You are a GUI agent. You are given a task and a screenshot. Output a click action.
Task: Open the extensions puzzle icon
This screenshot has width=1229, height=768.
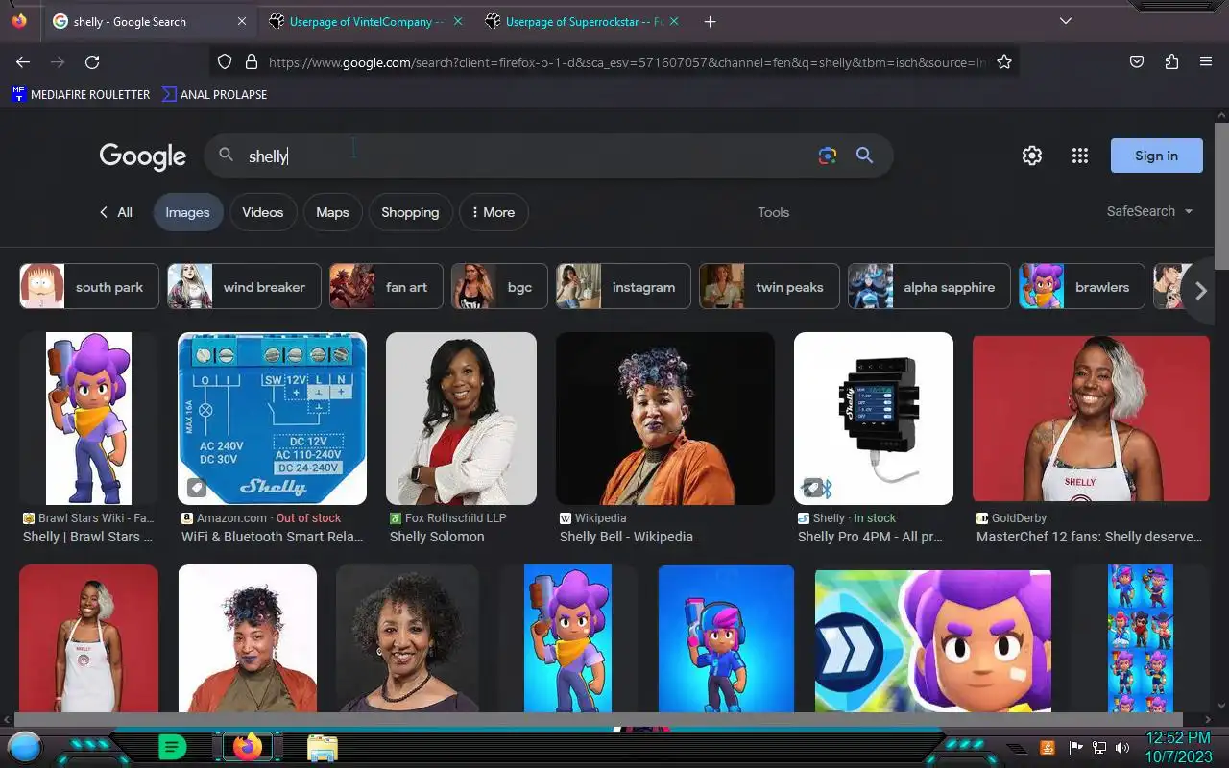coord(1171,61)
